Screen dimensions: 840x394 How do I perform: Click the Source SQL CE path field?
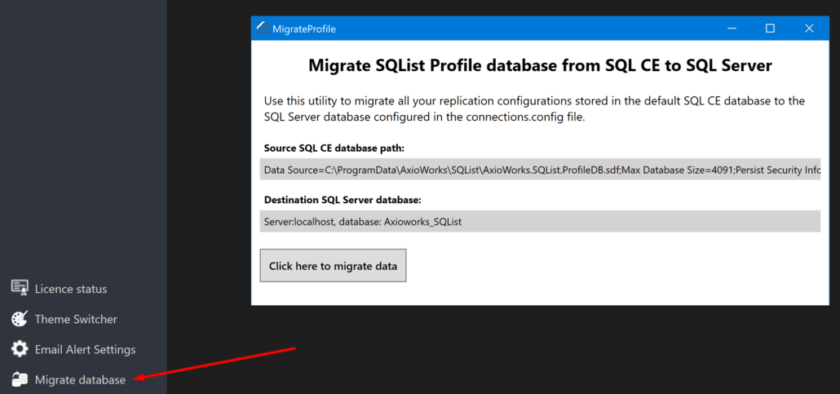(540, 170)
